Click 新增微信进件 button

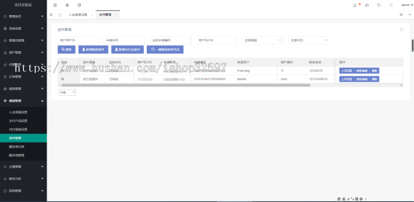pos(93,50)
